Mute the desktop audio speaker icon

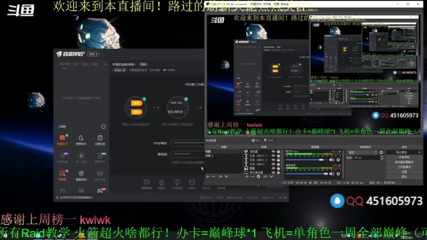pos(331,174)
